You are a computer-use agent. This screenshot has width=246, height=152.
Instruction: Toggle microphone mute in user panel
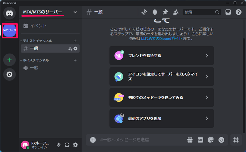coord(59,145)
